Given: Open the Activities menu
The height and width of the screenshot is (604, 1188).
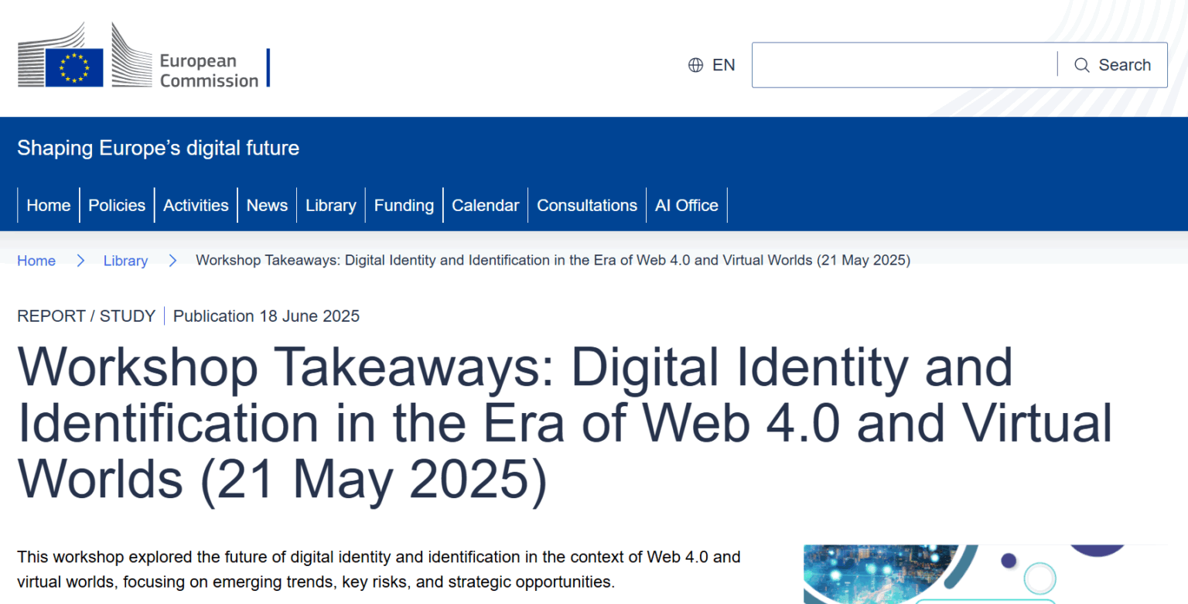Looking at the screenshot, I should coord(196,205).
